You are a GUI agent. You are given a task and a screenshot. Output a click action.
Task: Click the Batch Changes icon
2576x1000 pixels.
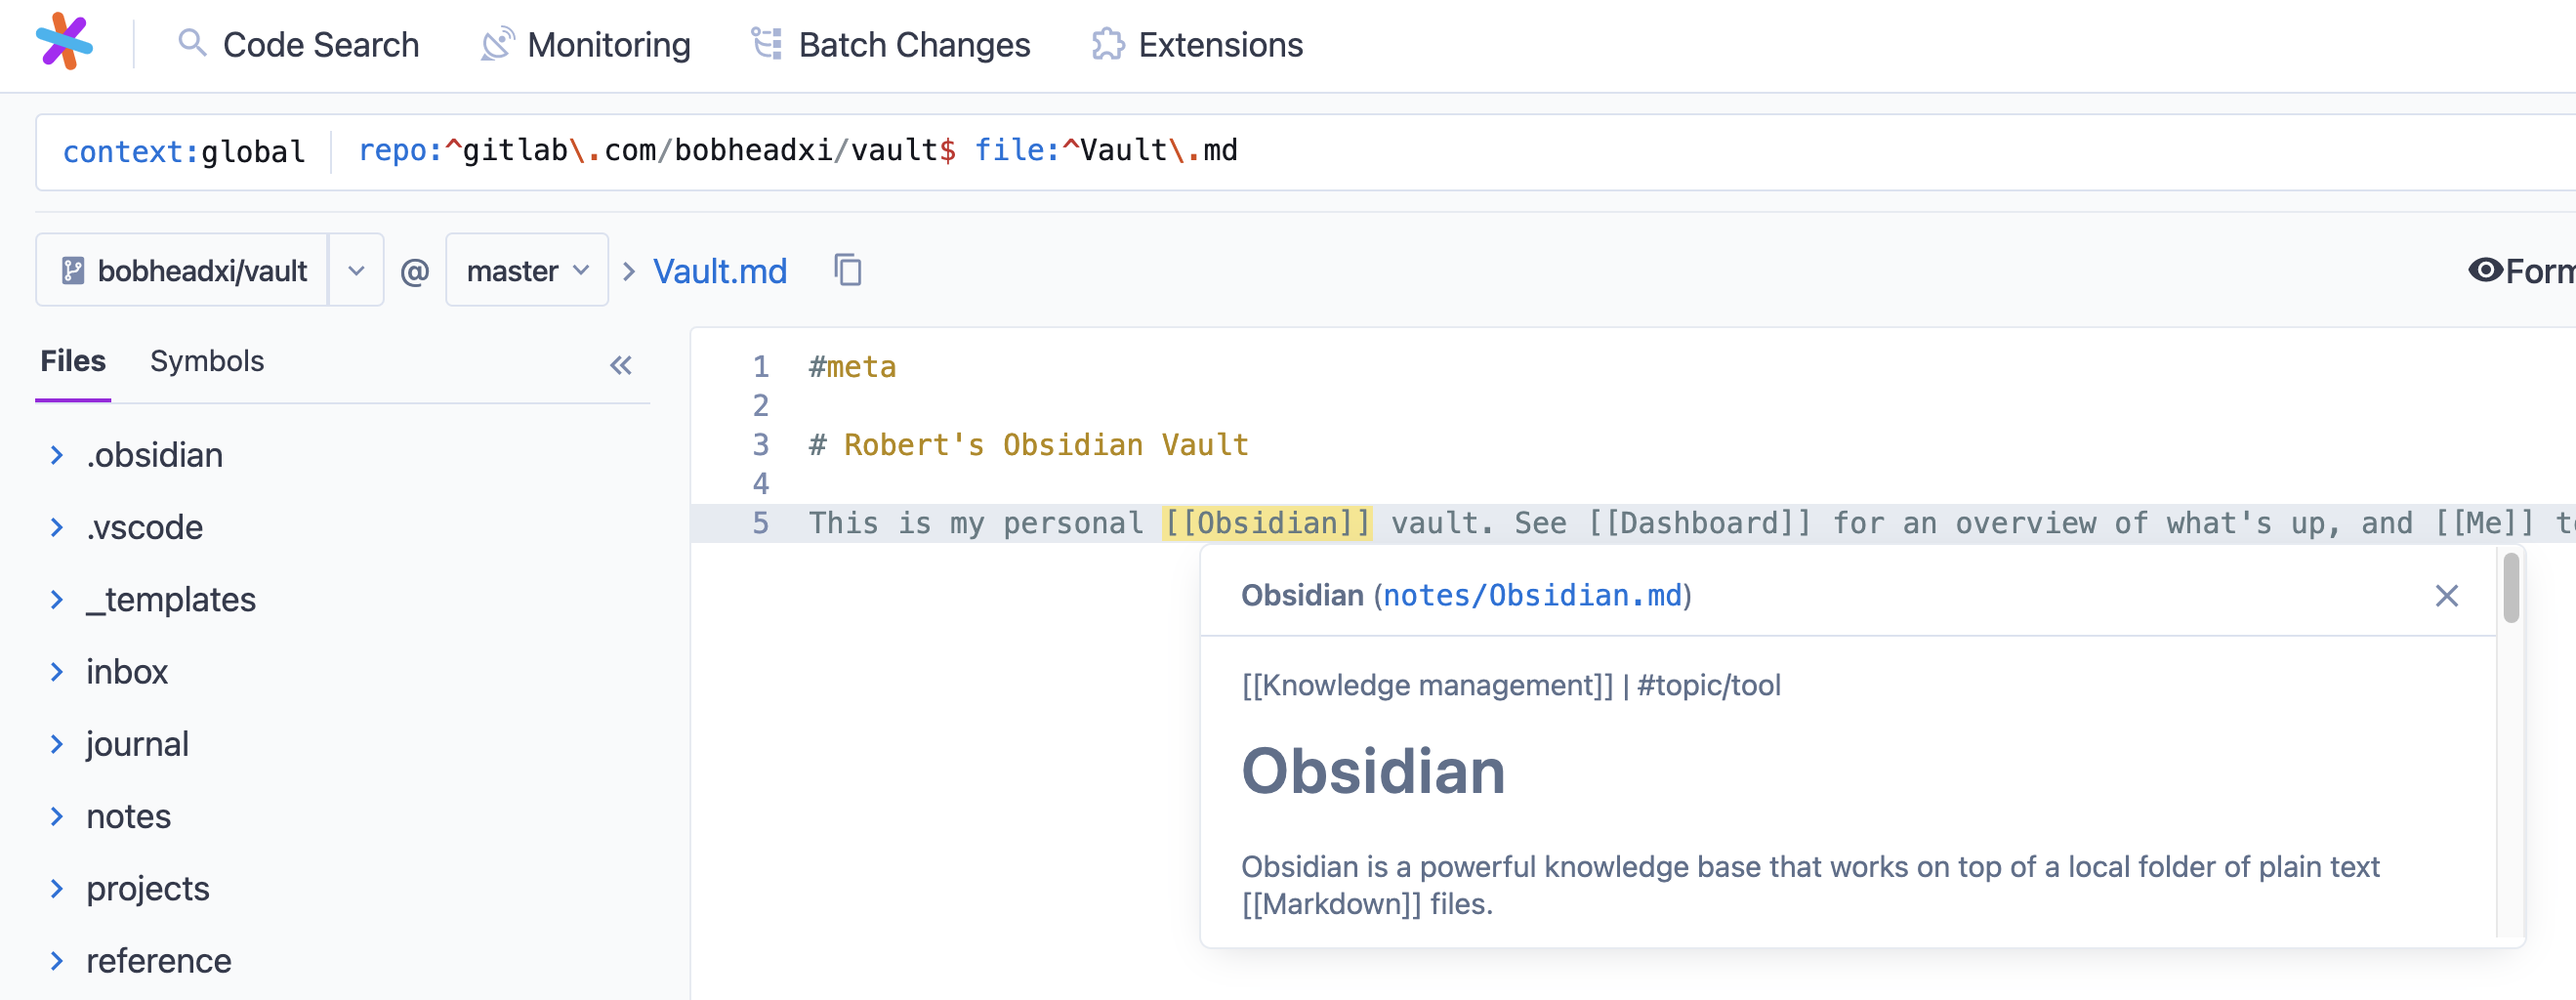click(767, 44)
